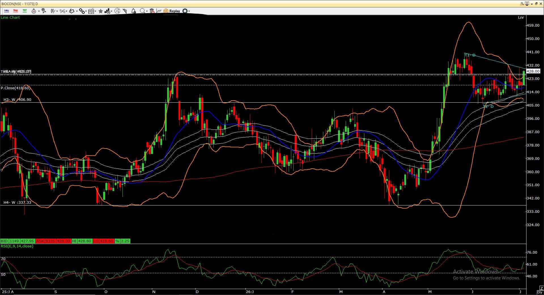Image resolution: width=544 pixels, height=295 pixels.
Task: Expand the zoom magnifier dropdown arrow
Action: point(147,11)
